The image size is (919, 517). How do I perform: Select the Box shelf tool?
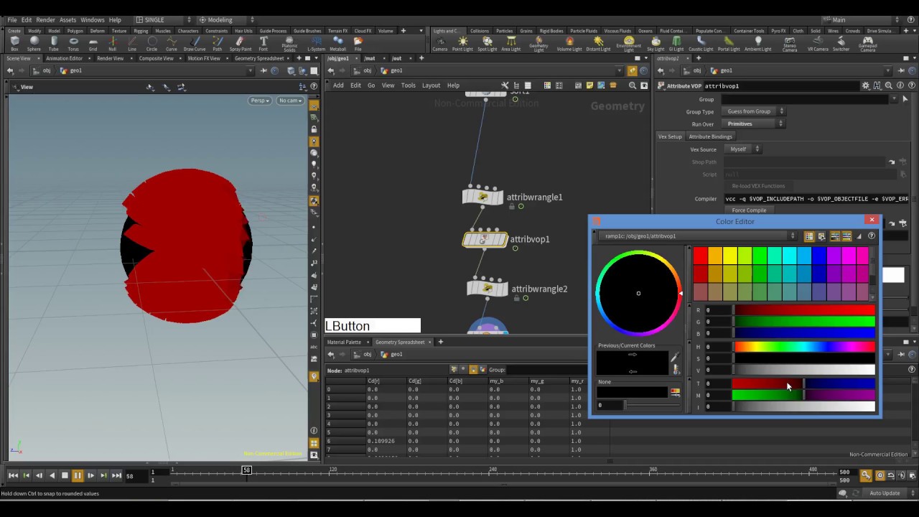tap(14, 44)
